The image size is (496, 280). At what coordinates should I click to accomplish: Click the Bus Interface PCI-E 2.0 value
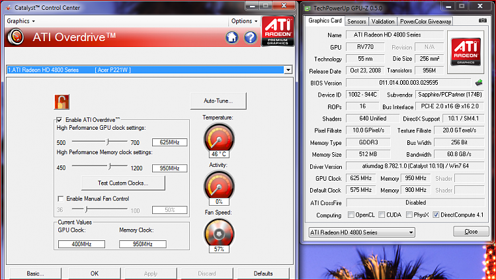pyautogui.click(x=450, y=107)
